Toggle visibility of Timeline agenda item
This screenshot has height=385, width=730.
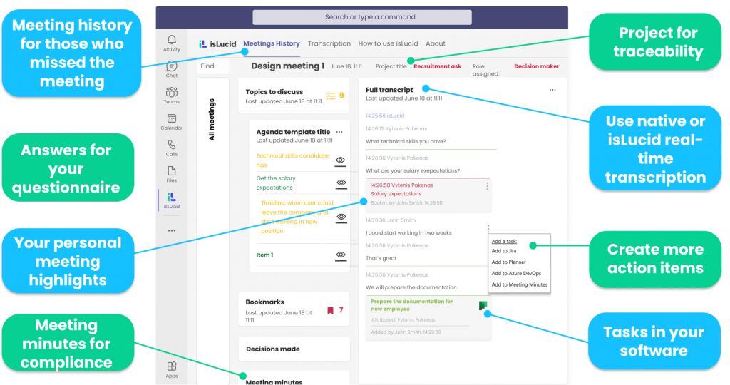tap(341, 218)
